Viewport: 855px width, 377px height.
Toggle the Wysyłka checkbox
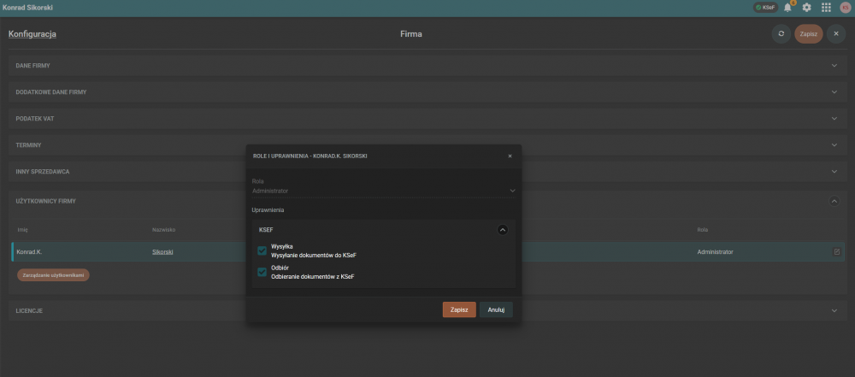coord(262,251)
